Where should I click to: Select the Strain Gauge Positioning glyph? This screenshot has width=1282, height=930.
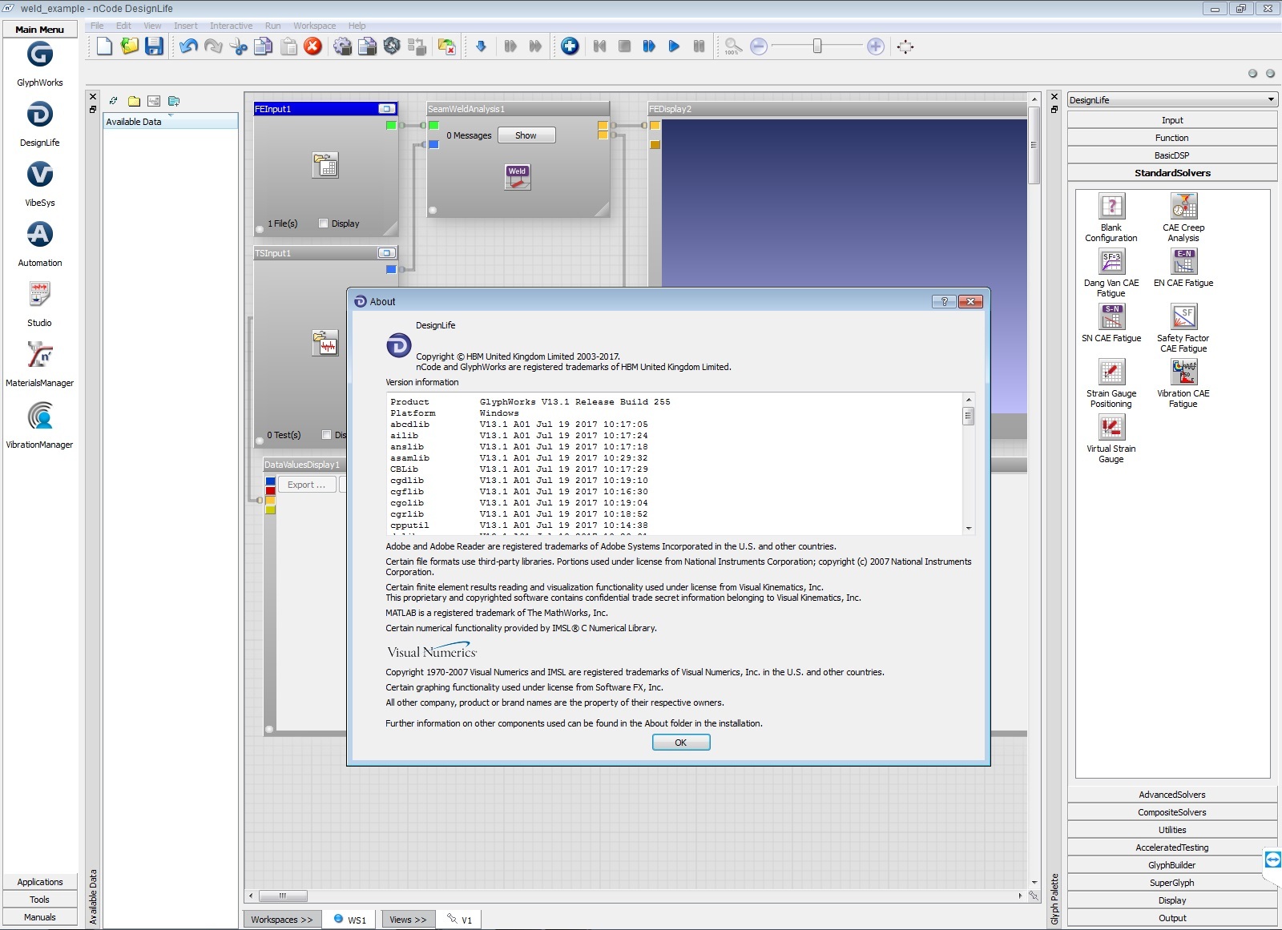click(1111, 372)
